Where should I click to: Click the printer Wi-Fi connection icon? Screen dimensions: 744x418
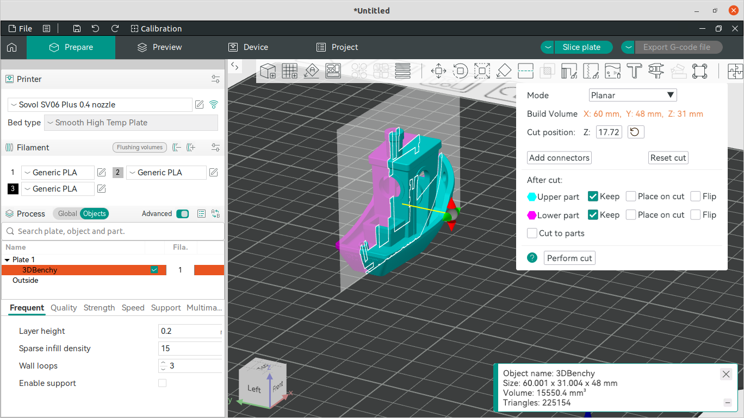[x=214, y=105]
